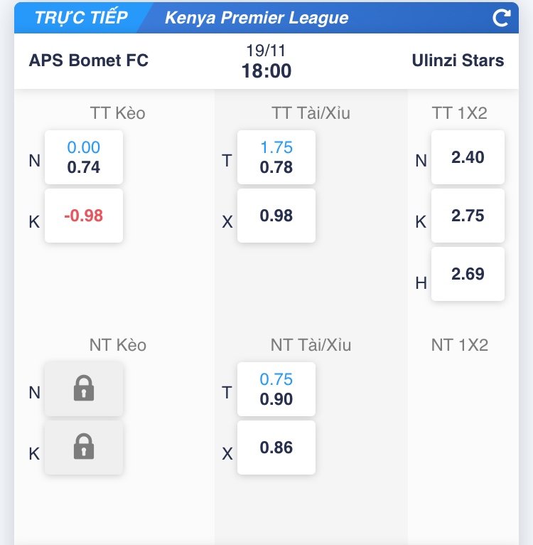Choose TT 1X2 draw odds 2.69
Viewport: 533px width, 545px height.
pyautogui.click(x=468, y=274)
